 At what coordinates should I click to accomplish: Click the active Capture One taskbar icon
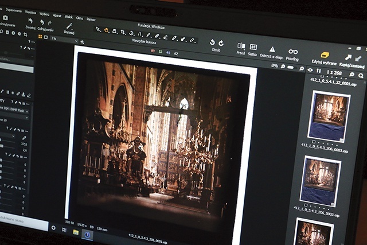[87, 235]
